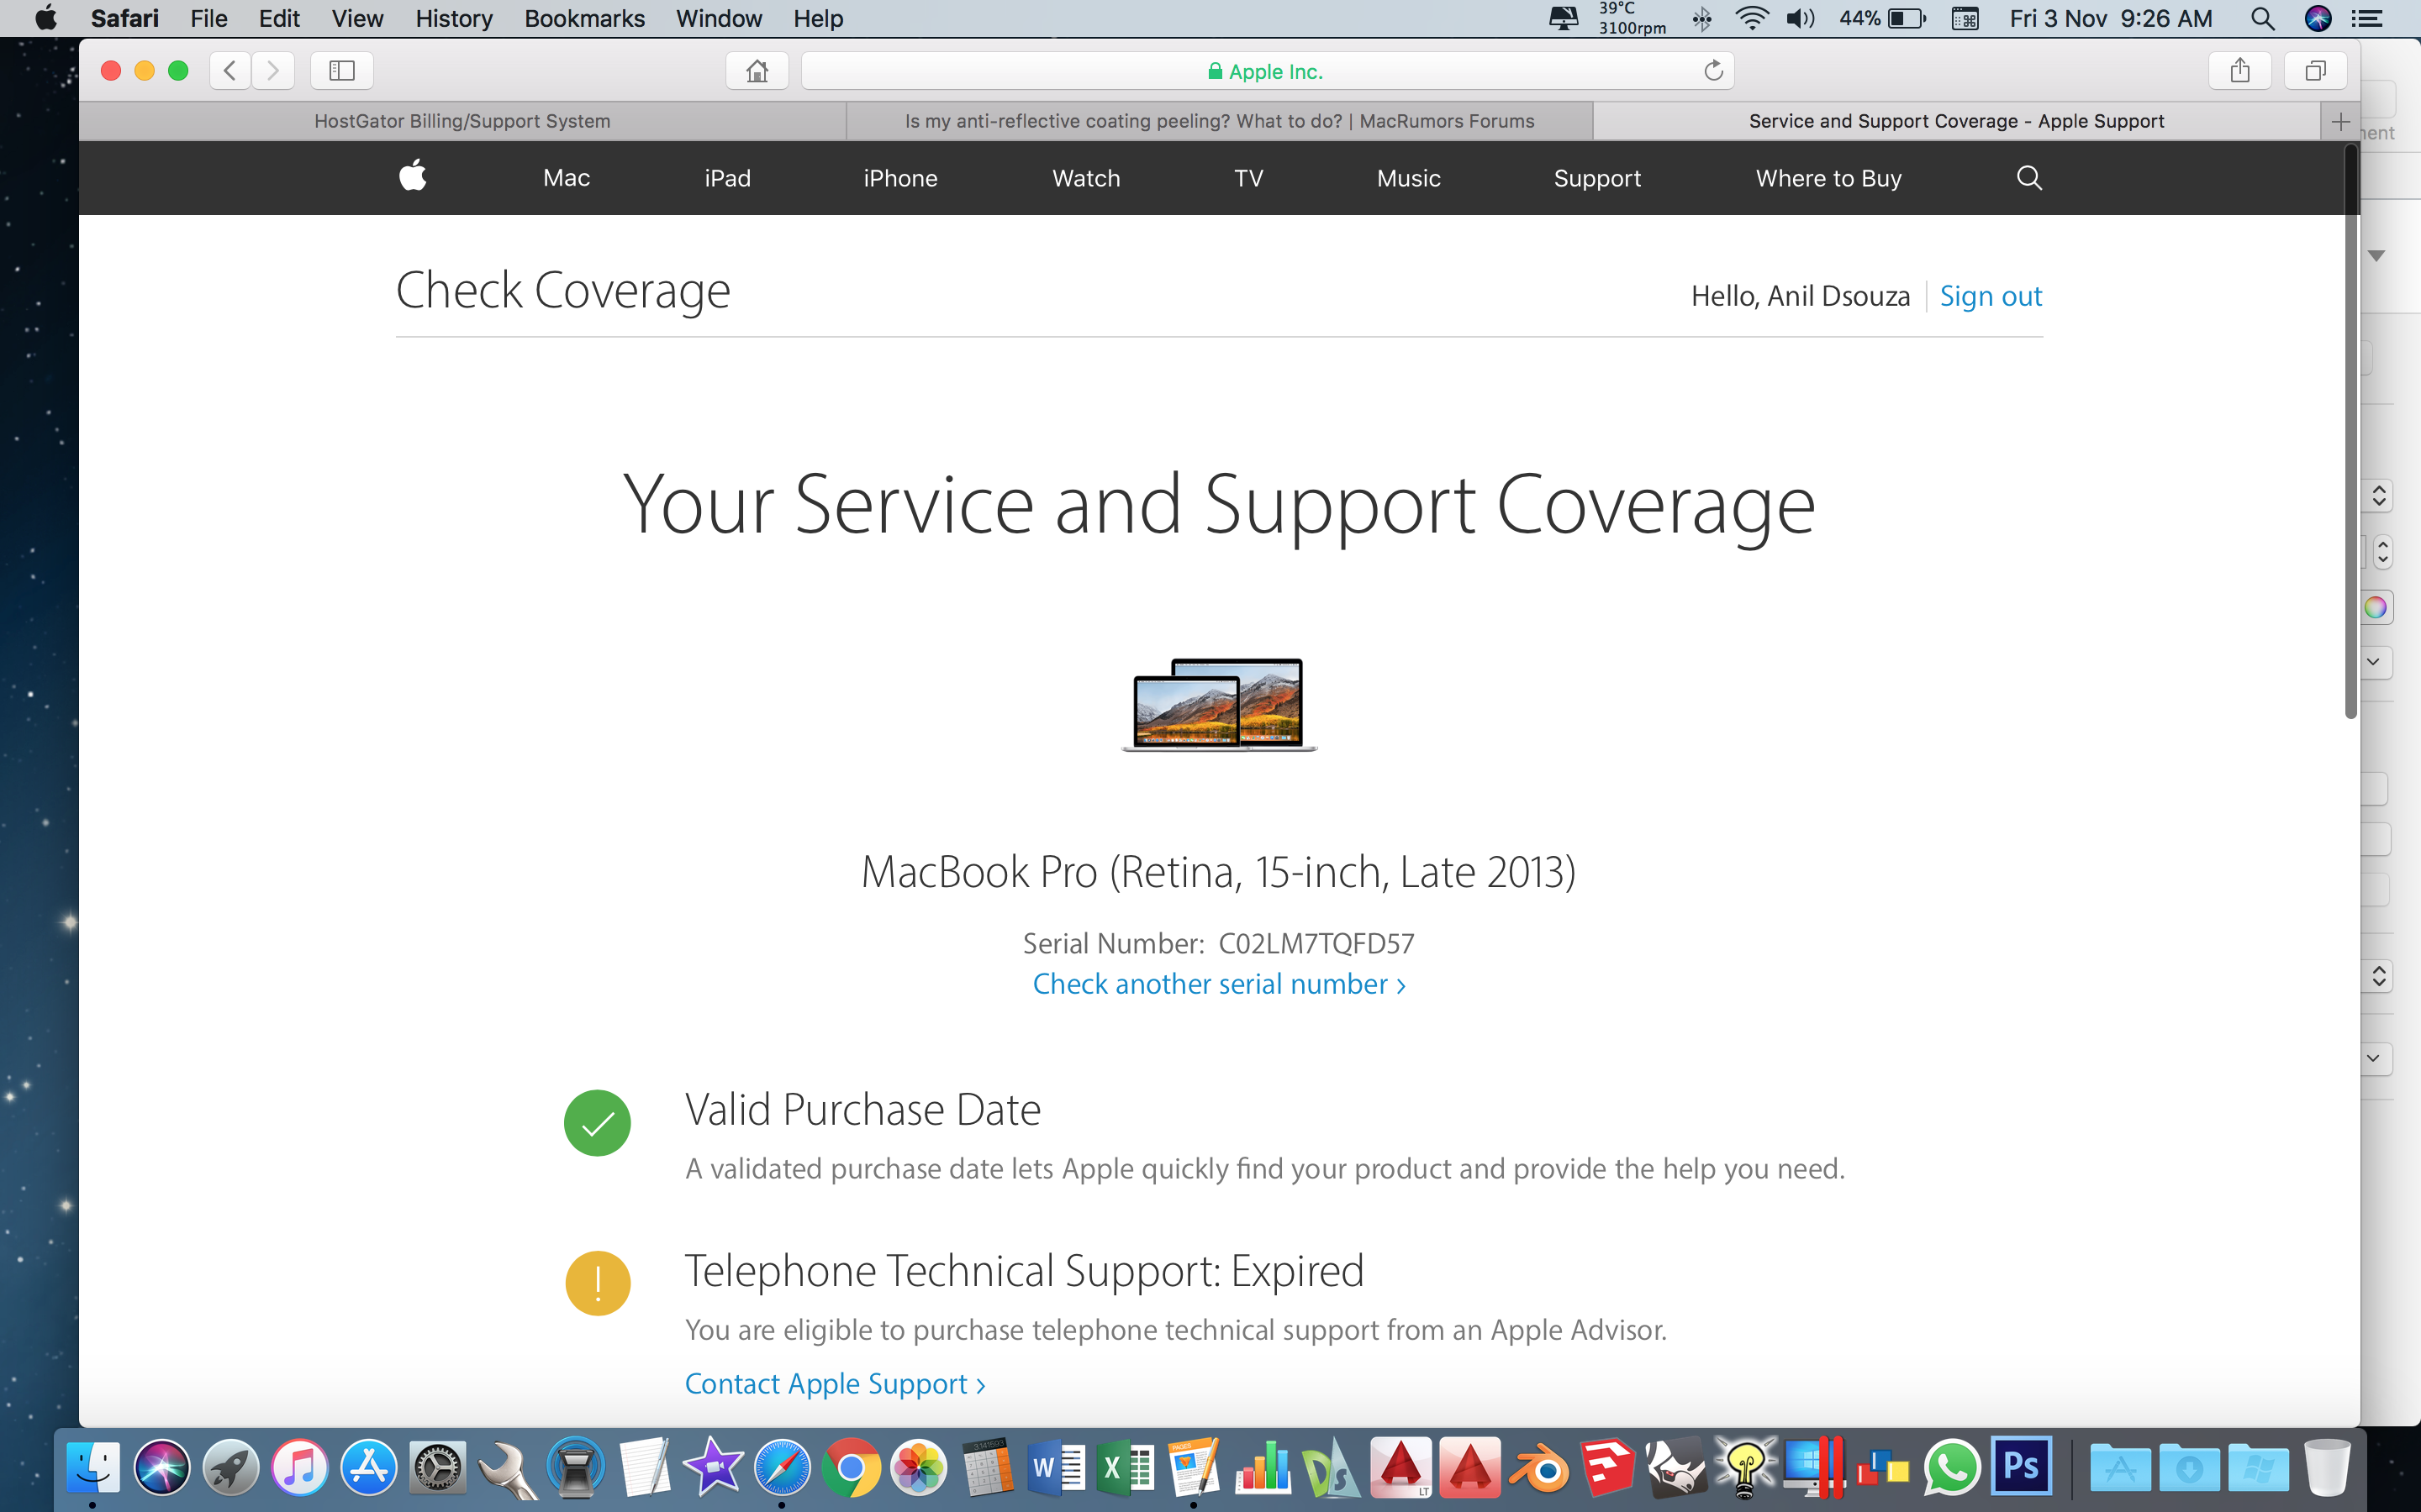This screenshot has width=2421, height=1512.
Task: Launch iMovie star icon in Dock
Action: pyautogui.click(x=714, y=1468)
